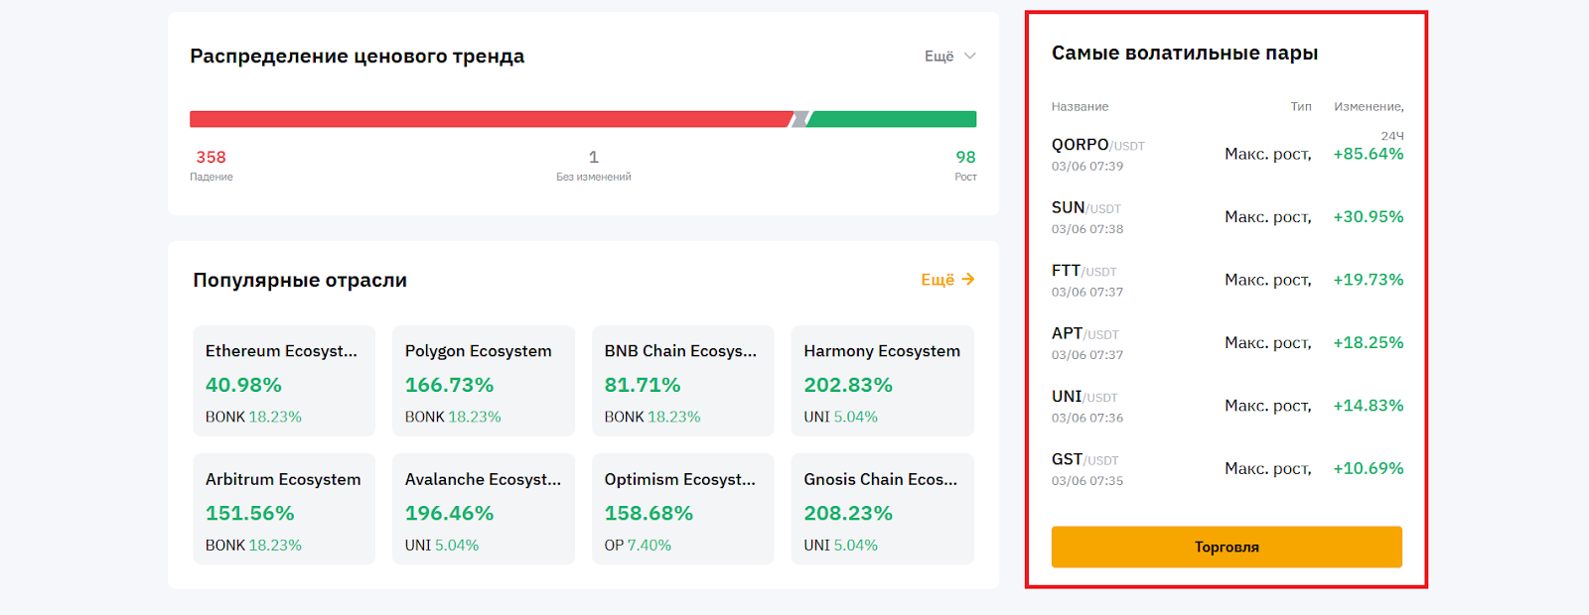Open Ещё link with arrow in Популярные отрасли
Screen dimensions: 1589x615
[x=946, y=280]
